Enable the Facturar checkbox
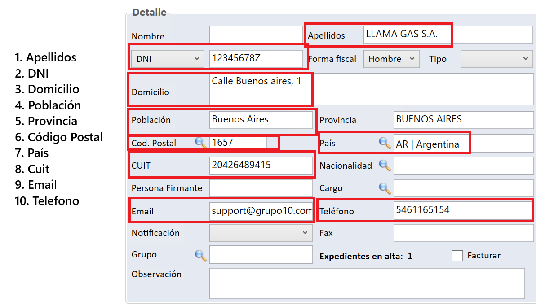536x305 pixels. [457, 256]
